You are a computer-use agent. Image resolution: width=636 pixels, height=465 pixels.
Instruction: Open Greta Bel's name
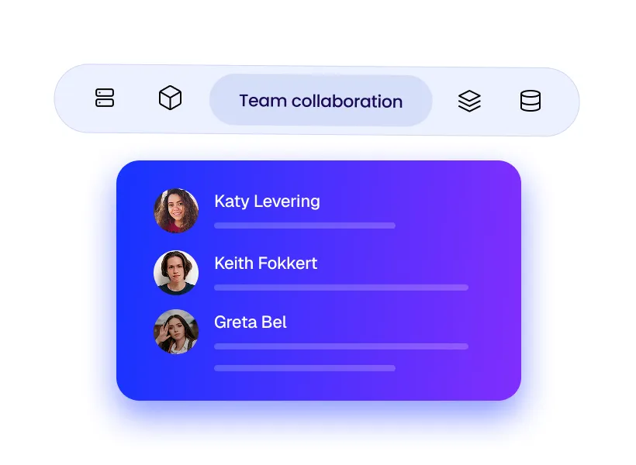tap(251, 322)
